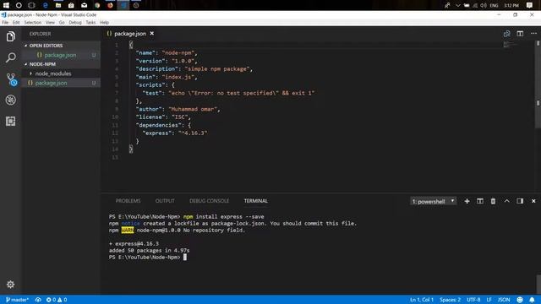Screen dimensions: 541x304
Task: Switch to the Debug Console tab
Action: tap(209, 201)
